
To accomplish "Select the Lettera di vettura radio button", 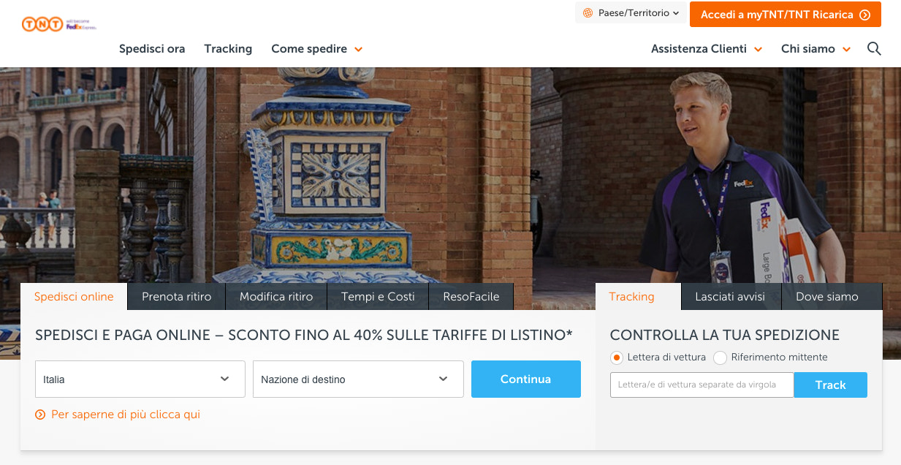I will click(x=617, y=358).
